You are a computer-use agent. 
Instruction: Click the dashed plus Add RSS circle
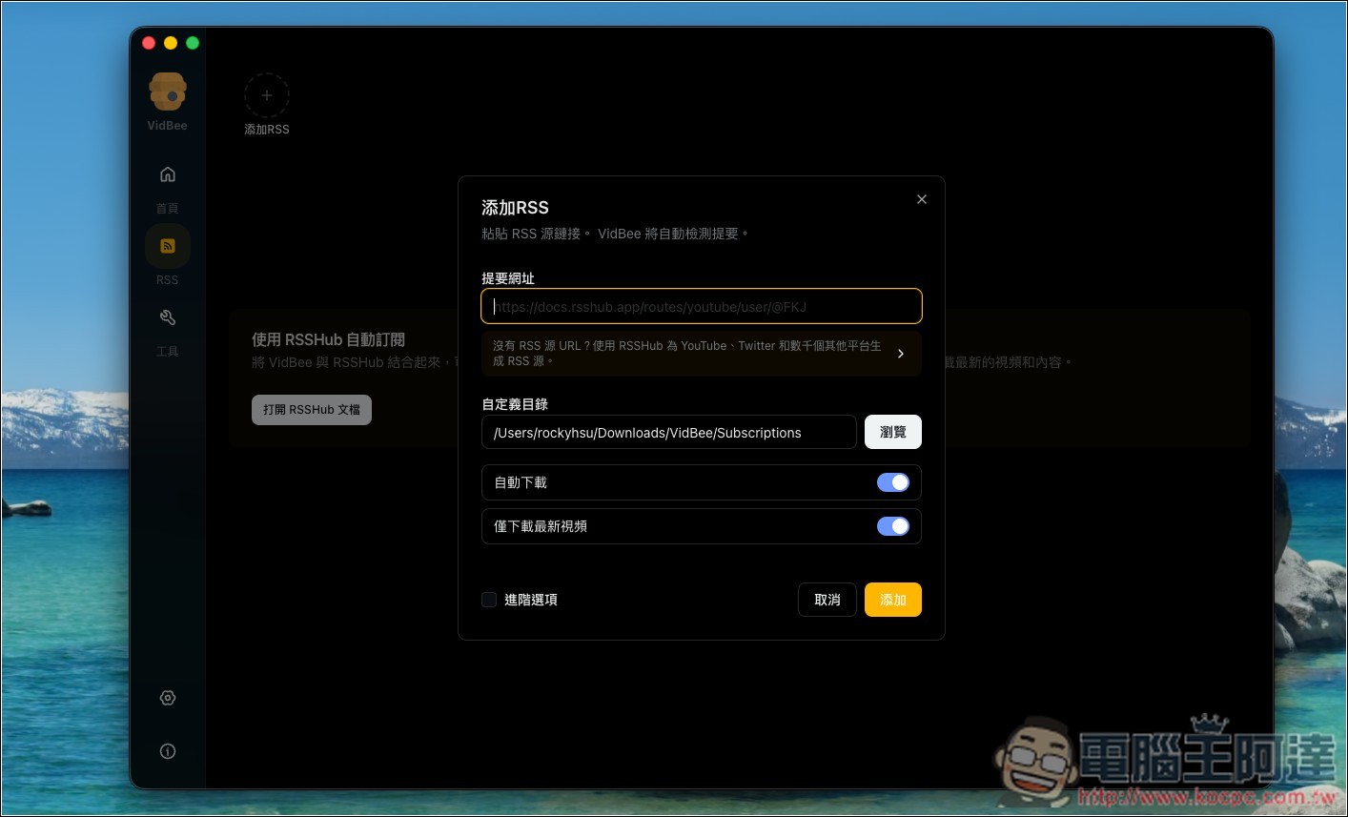[x=267, y=95]
